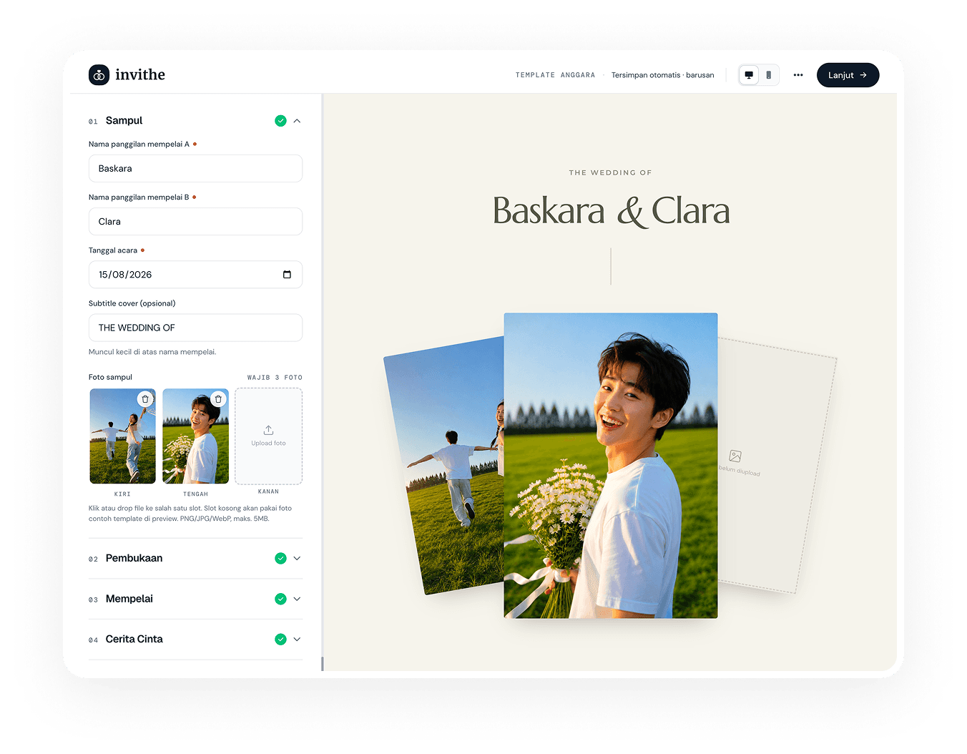Click the Mempelai section title
This screenshot has height=754, width=967.
coord(129,599)
